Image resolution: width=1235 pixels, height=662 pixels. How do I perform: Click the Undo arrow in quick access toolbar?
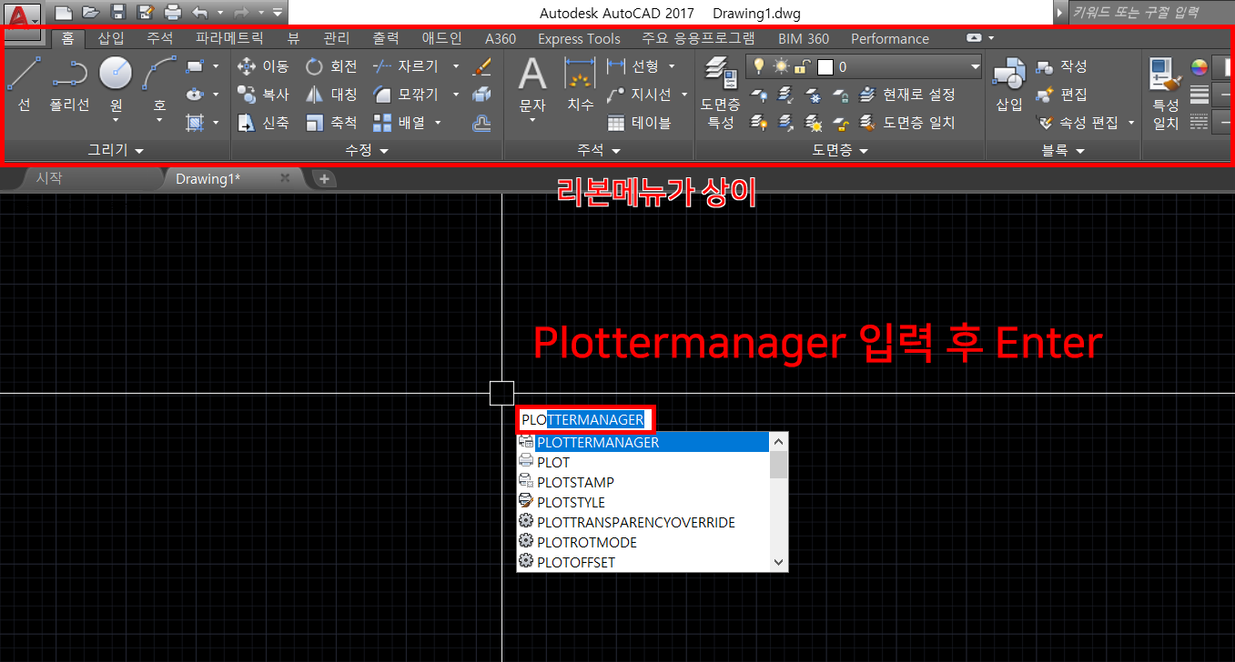pyautogui.click(x=200, y=12)
